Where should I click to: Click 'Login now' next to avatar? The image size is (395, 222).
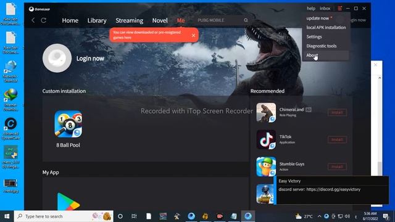tap(90, 59)
